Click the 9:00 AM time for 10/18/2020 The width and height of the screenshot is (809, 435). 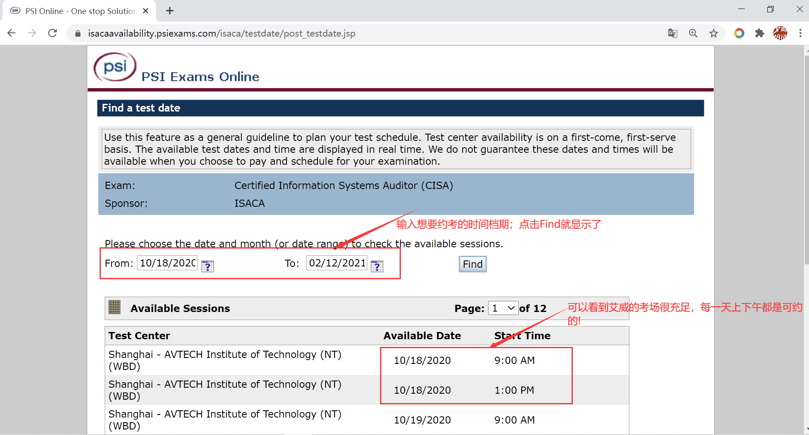pyautogui.click(x=515, y=361)
